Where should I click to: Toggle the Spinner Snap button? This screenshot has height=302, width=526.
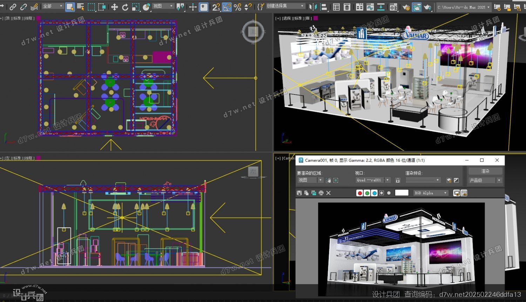click(248, 7)
